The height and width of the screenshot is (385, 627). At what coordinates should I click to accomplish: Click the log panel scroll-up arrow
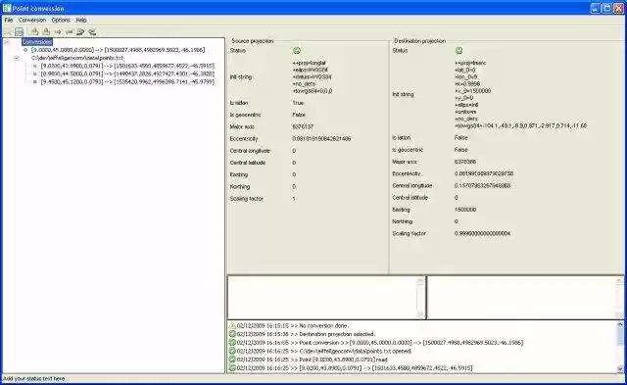620,324
